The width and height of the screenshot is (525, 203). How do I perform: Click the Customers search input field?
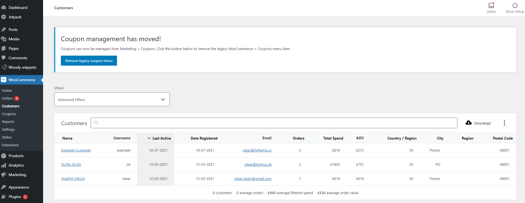click(274, 123)
